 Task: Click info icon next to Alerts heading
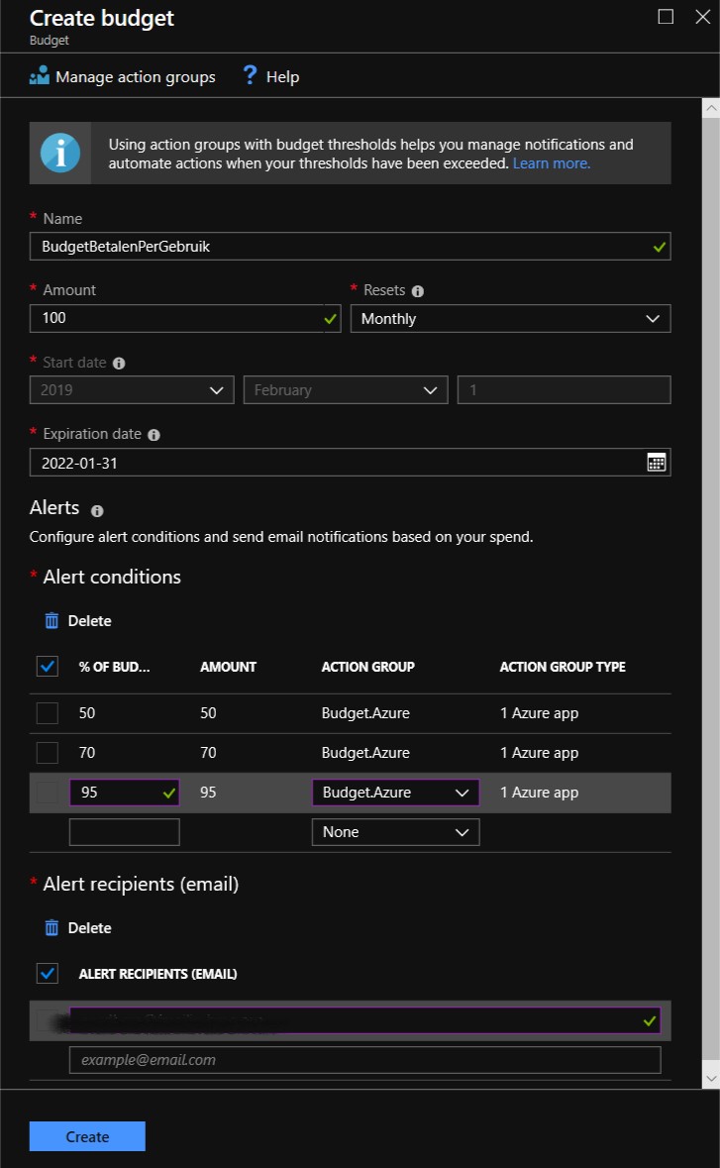(x=97, y=511)
